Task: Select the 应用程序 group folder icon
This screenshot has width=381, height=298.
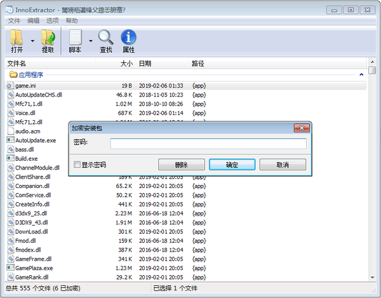Action: coord(13,74)
